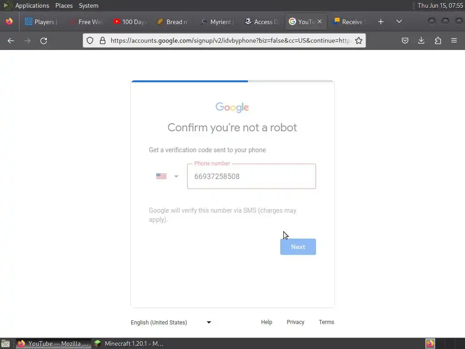This screenshot has width=465, height=349.
Task: Open the shield tracking protection icon
Action: point(90,40)
